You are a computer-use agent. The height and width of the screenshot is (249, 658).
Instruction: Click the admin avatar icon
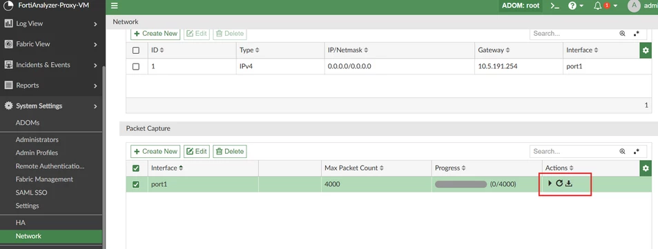[634, 6]
